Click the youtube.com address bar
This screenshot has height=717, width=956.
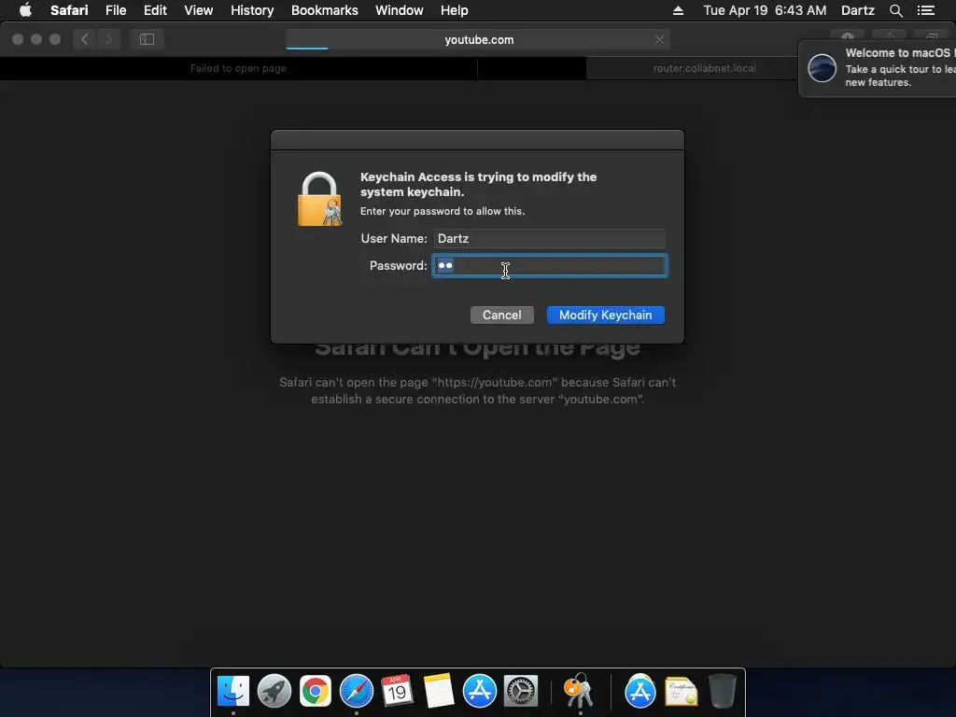tap(479, 39)
